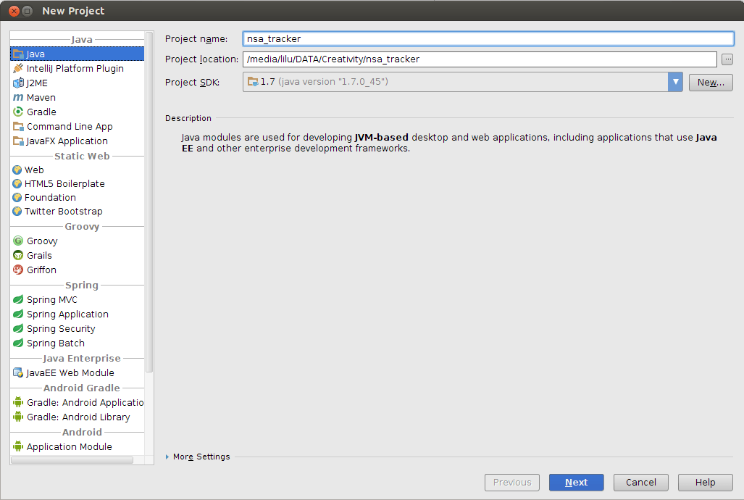Close the New Project dialog window
Image resolution: width=744 pixels, height=500 pixels.
point(14,11)
